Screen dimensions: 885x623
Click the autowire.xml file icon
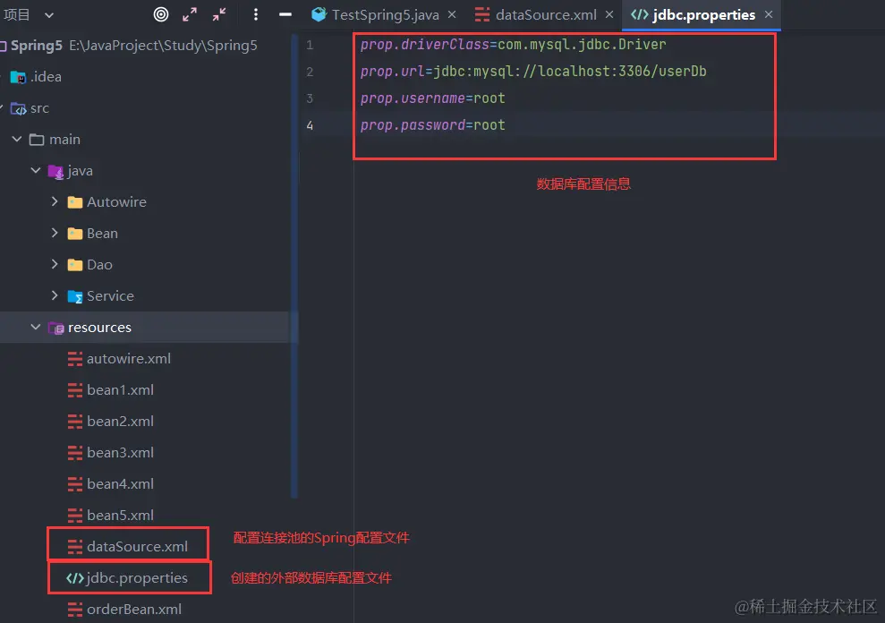point(74,359)
